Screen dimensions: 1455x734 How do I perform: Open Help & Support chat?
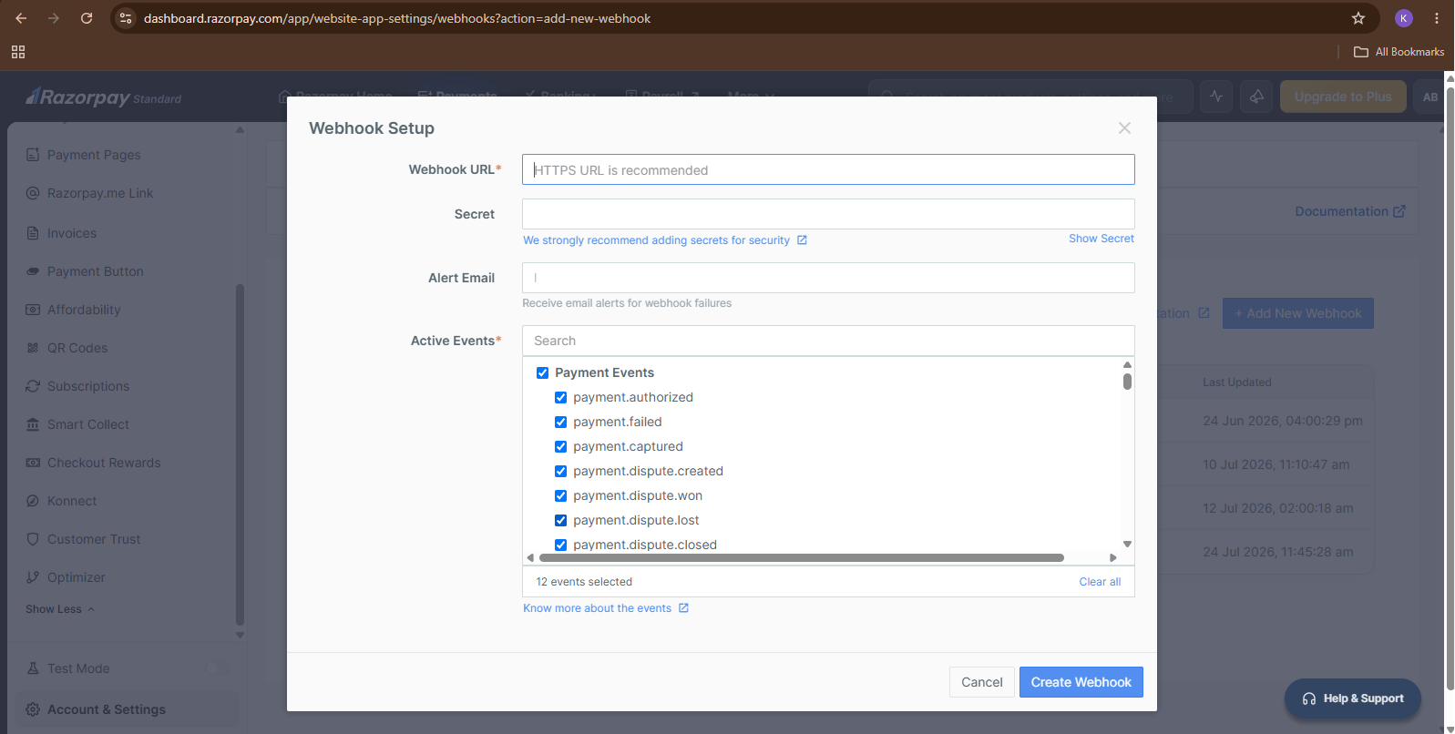point(1353,698)
